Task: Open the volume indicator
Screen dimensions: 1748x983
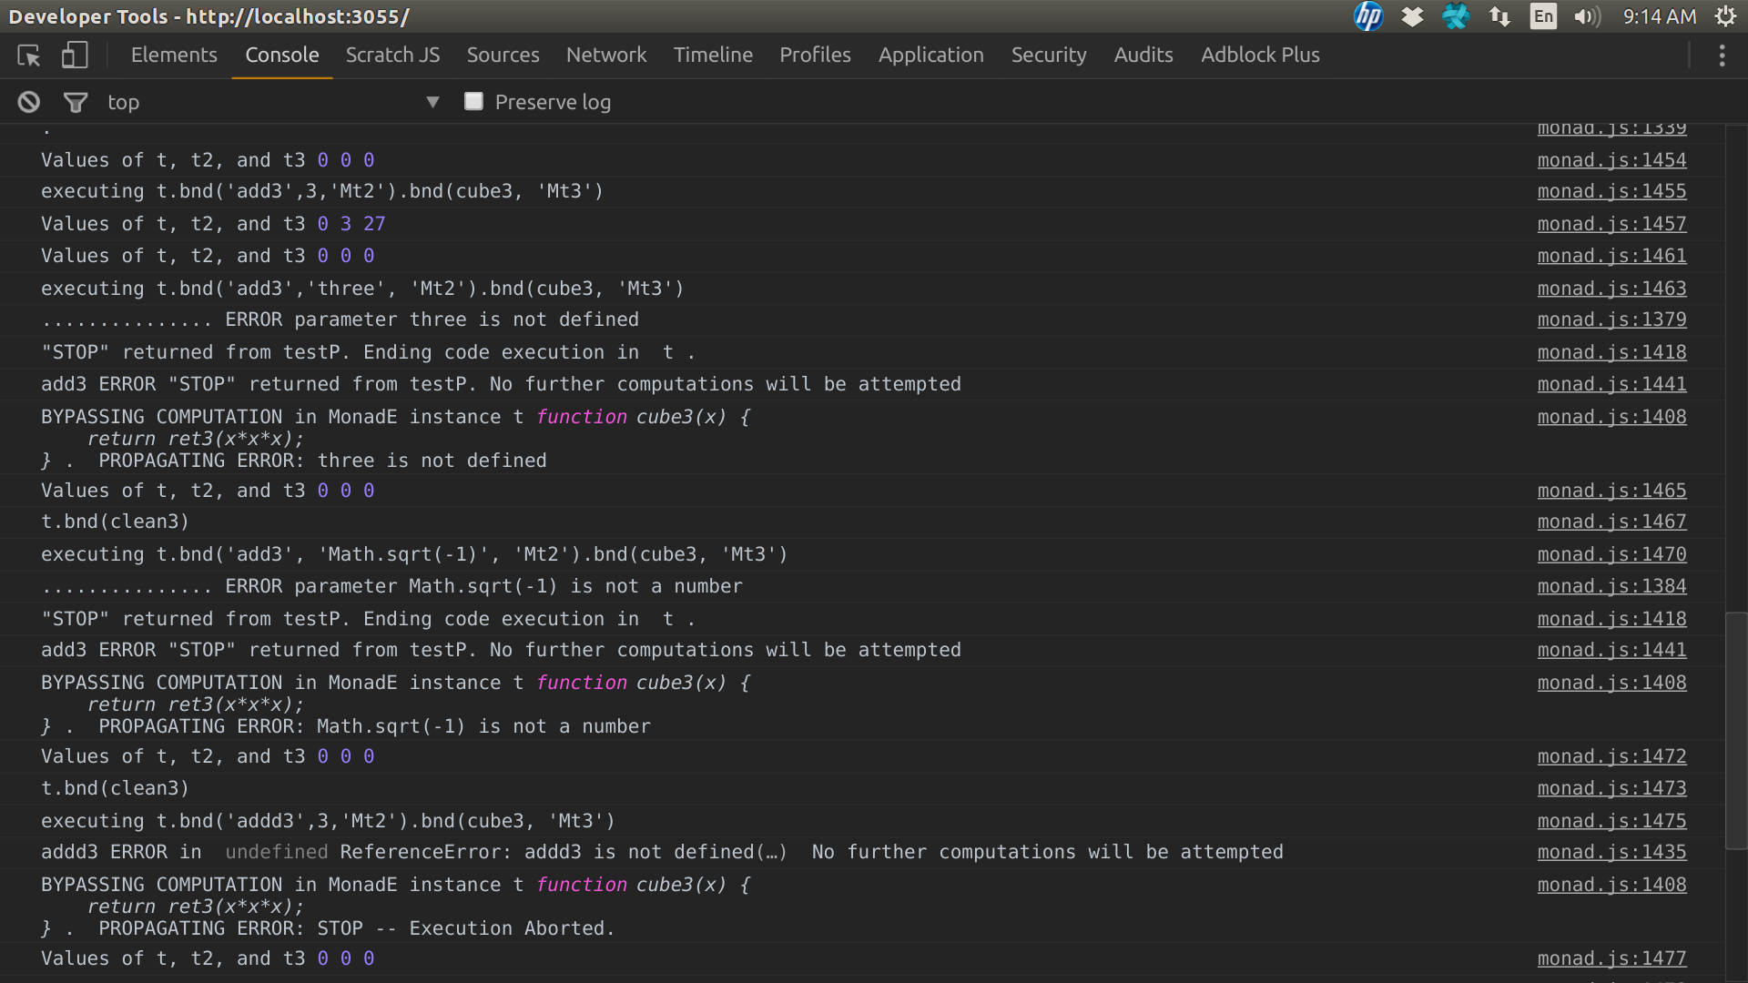Action: click(x=1587, y=16)
